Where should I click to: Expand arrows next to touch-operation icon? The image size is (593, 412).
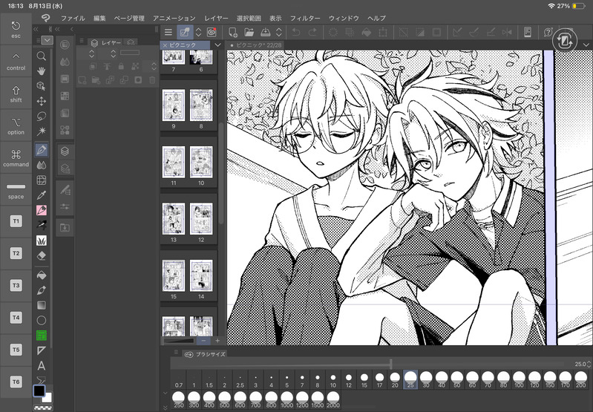coord(198,32)
